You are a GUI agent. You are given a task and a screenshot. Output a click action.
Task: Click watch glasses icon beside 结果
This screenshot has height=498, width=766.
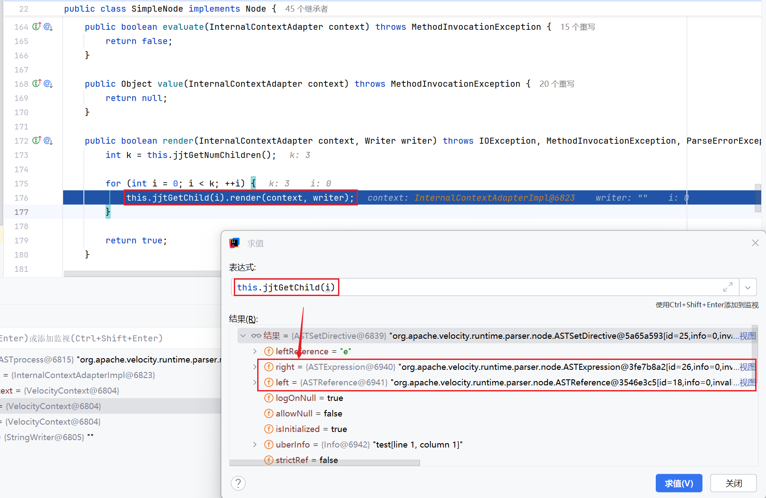256,336
